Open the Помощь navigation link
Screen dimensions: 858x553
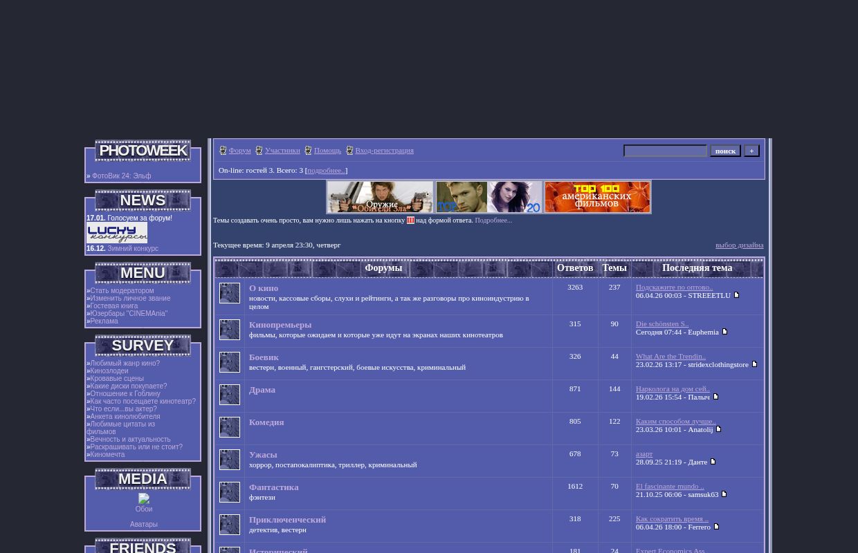(x=327, y=150)
